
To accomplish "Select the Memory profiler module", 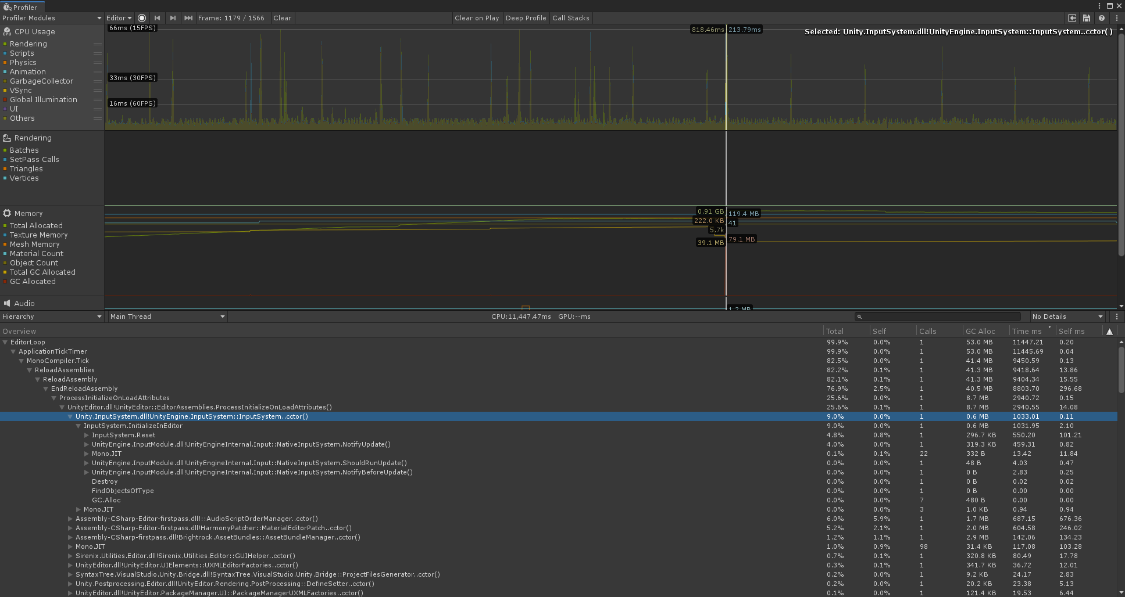I will coord(28,213).
